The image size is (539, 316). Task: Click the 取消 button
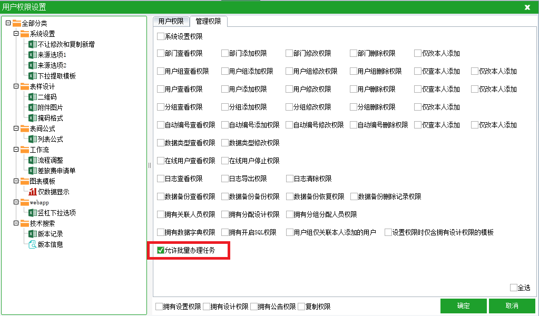(x=512, y=305)
